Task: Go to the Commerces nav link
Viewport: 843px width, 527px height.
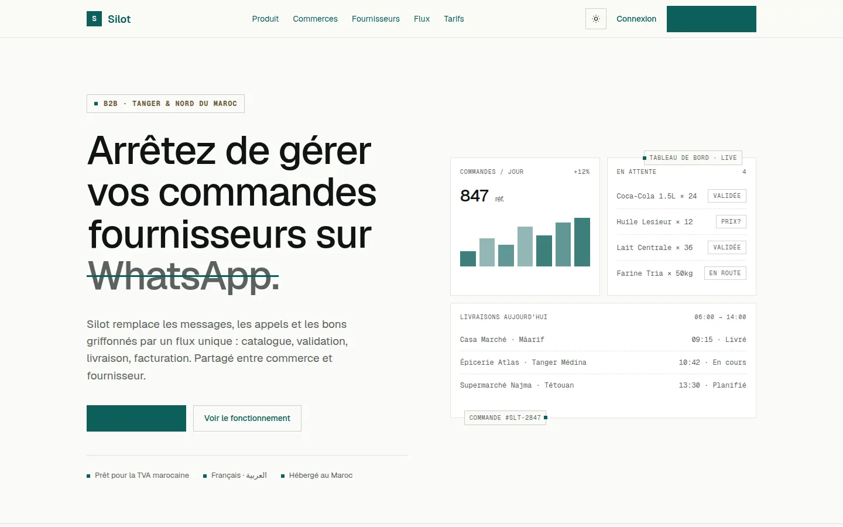Action: [x=315, y=19]
